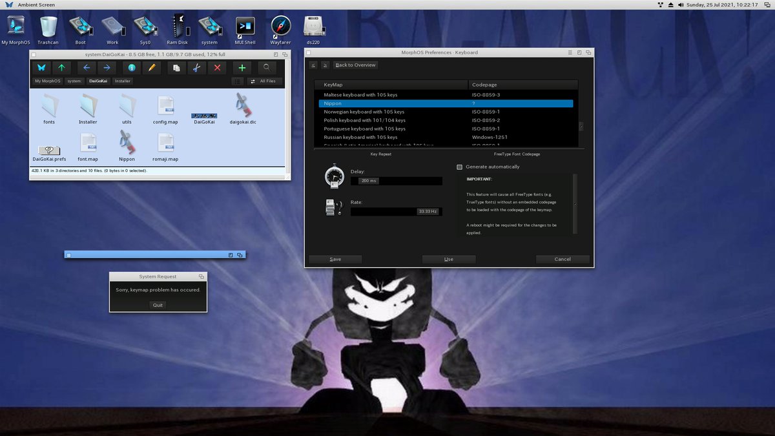Adjust the key repeat Delay slider
Viewport: 775px width, 436px height.
397,181
